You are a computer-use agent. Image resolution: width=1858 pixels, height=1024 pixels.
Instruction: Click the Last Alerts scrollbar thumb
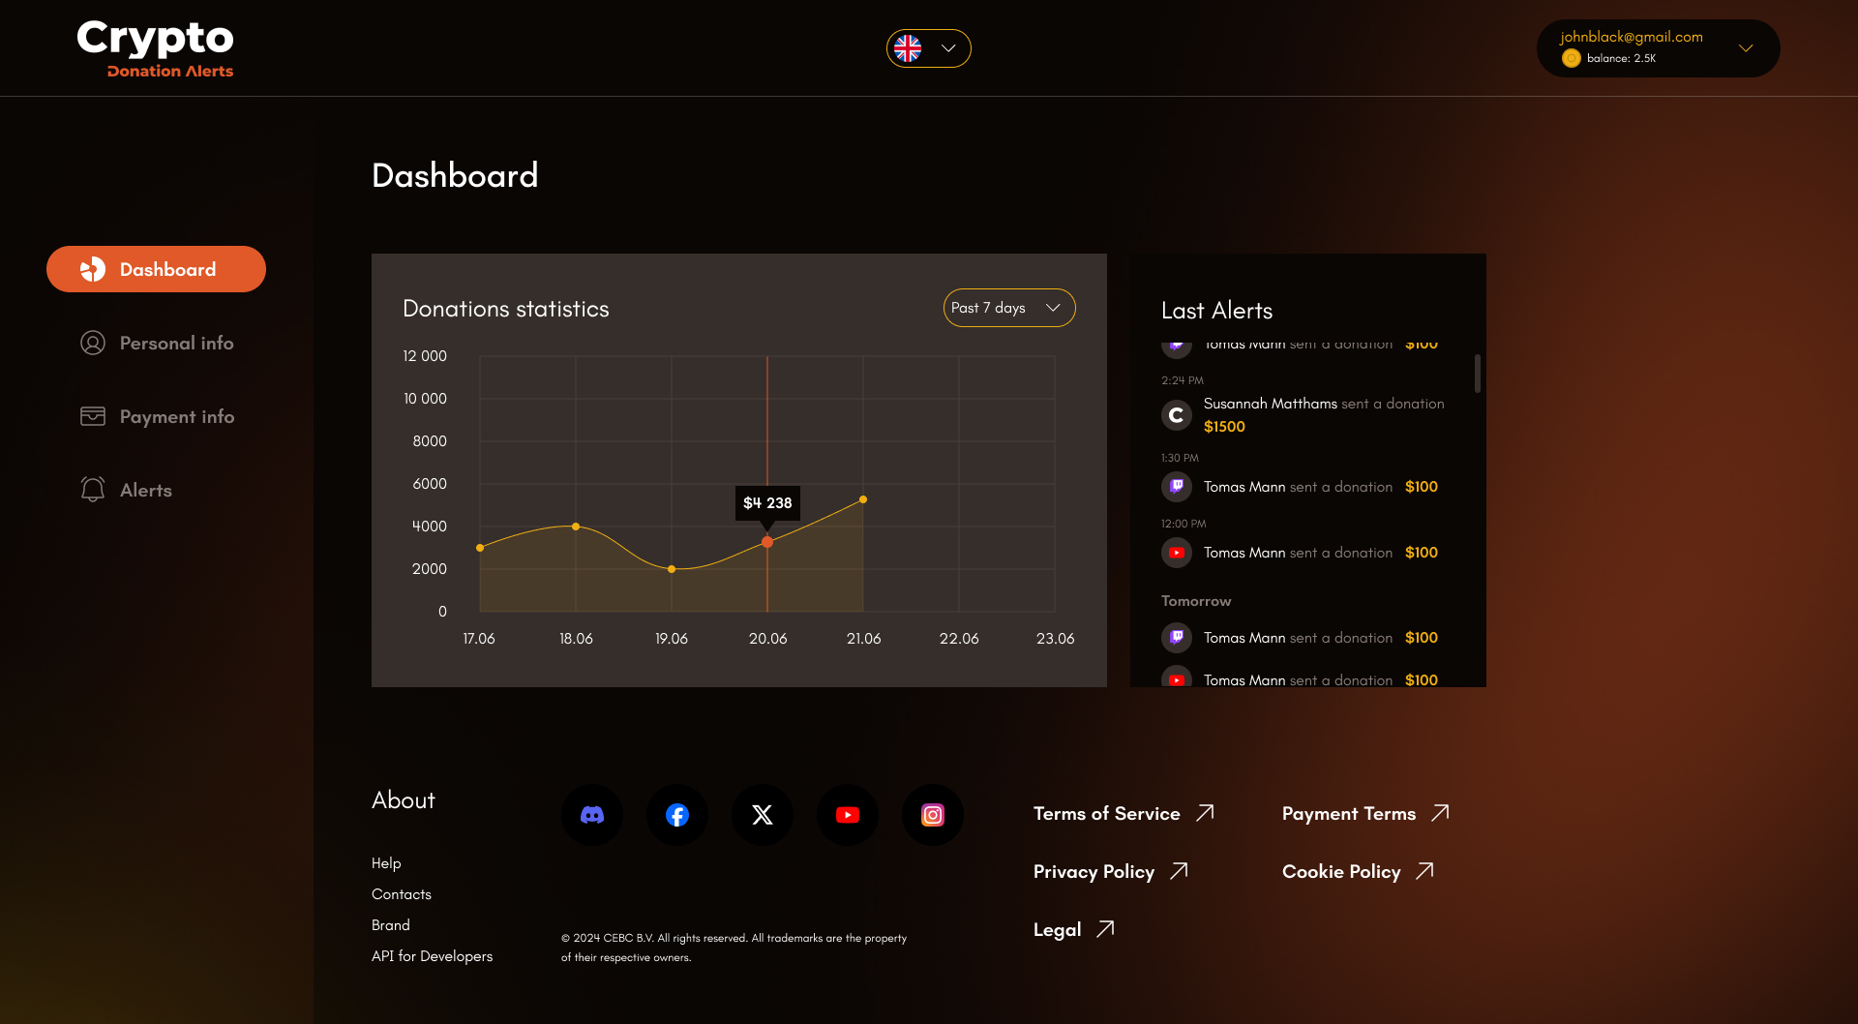tap(1477, 374)
